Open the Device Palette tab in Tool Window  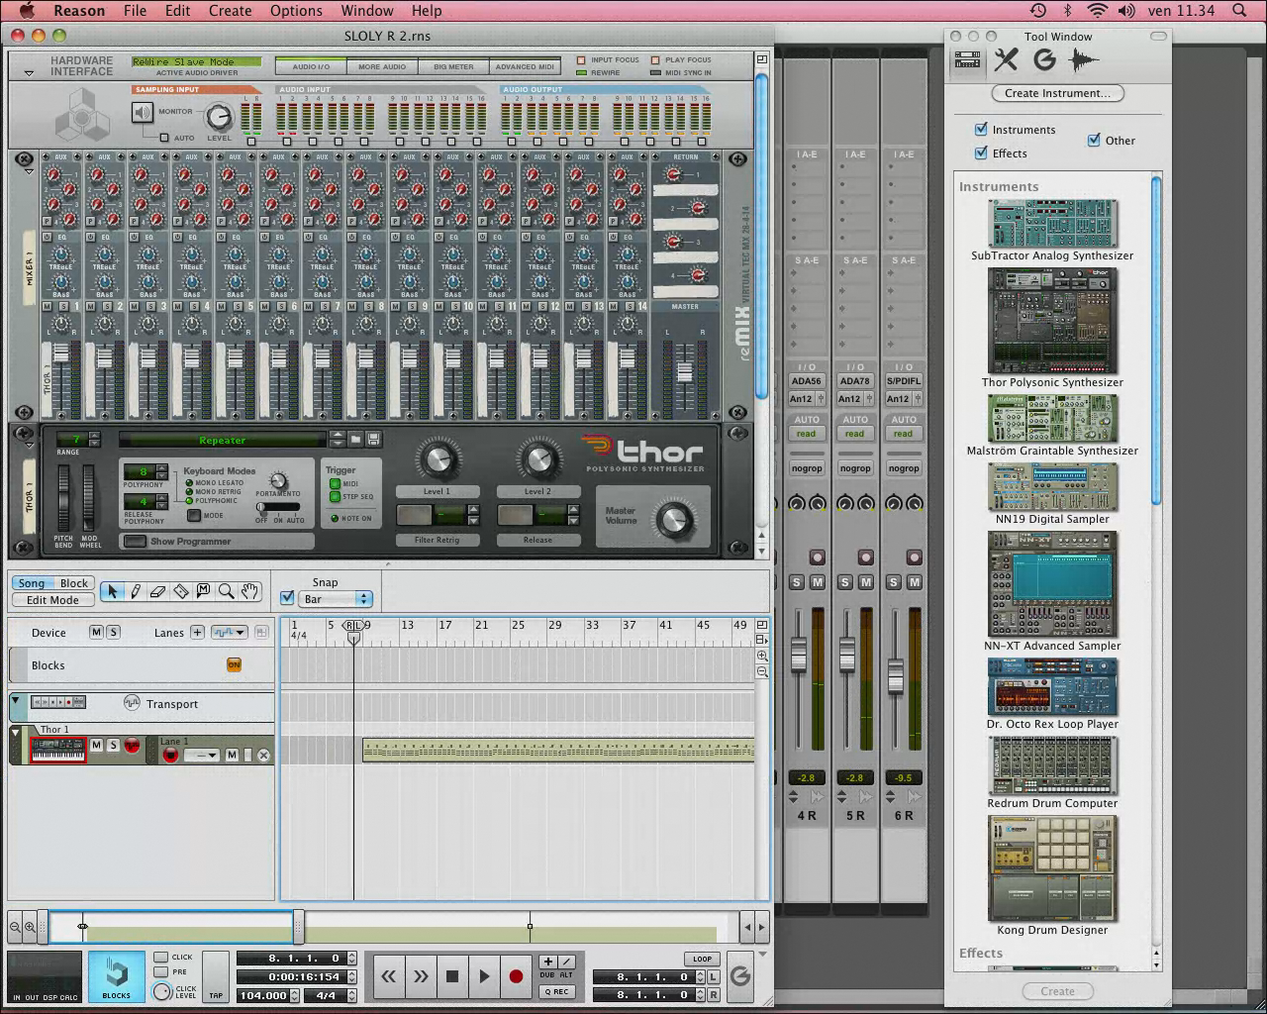point(968,60)
